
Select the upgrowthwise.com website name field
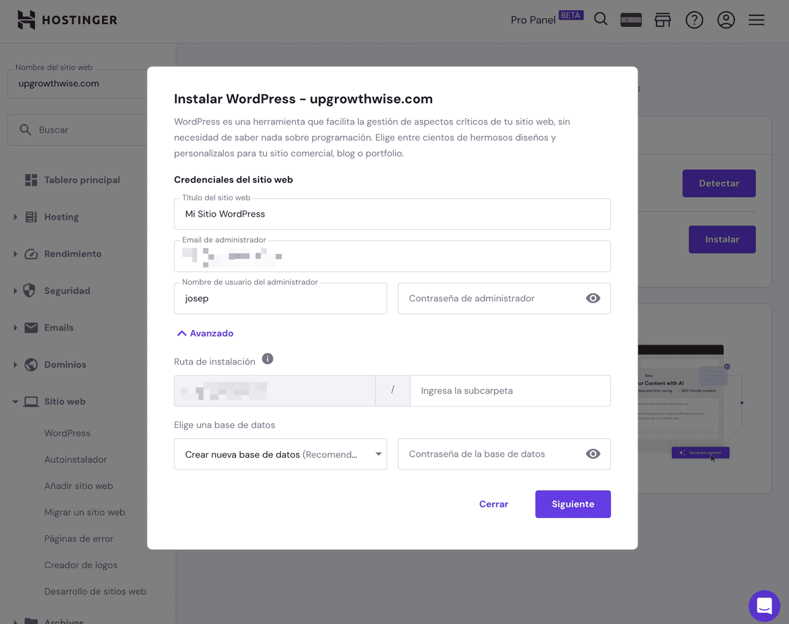pos(78,84)
